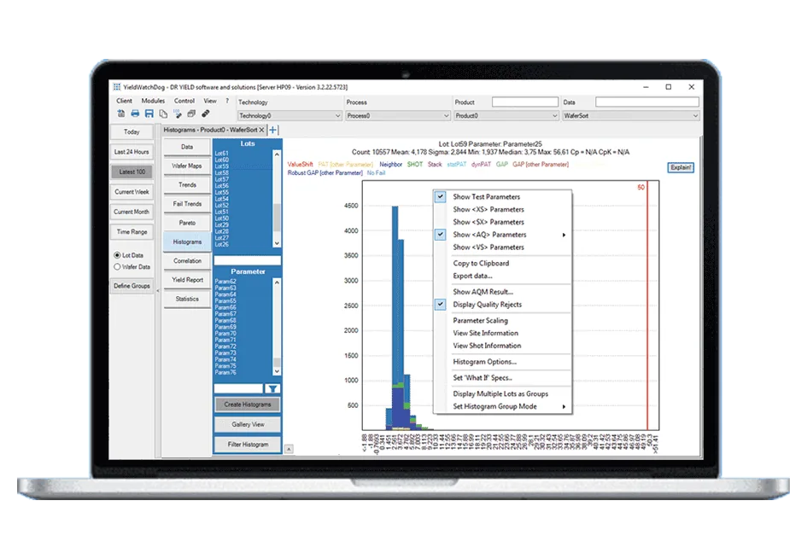The height and width of the screenshot is (559, 807).
Task: Click the Define Groups button
Action: coord(132,286)
